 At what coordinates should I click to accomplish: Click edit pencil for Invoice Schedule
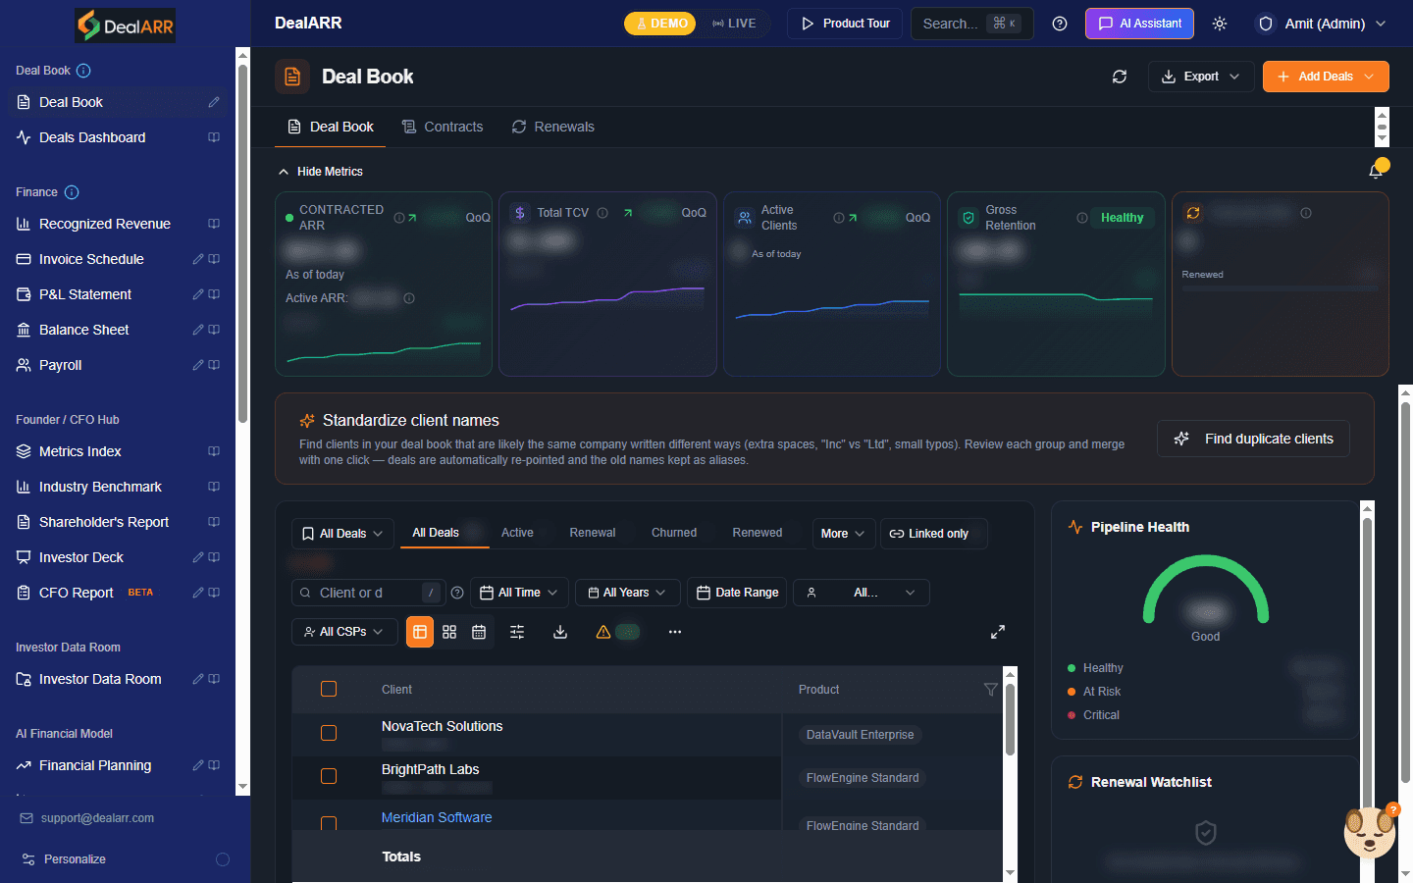198,259
